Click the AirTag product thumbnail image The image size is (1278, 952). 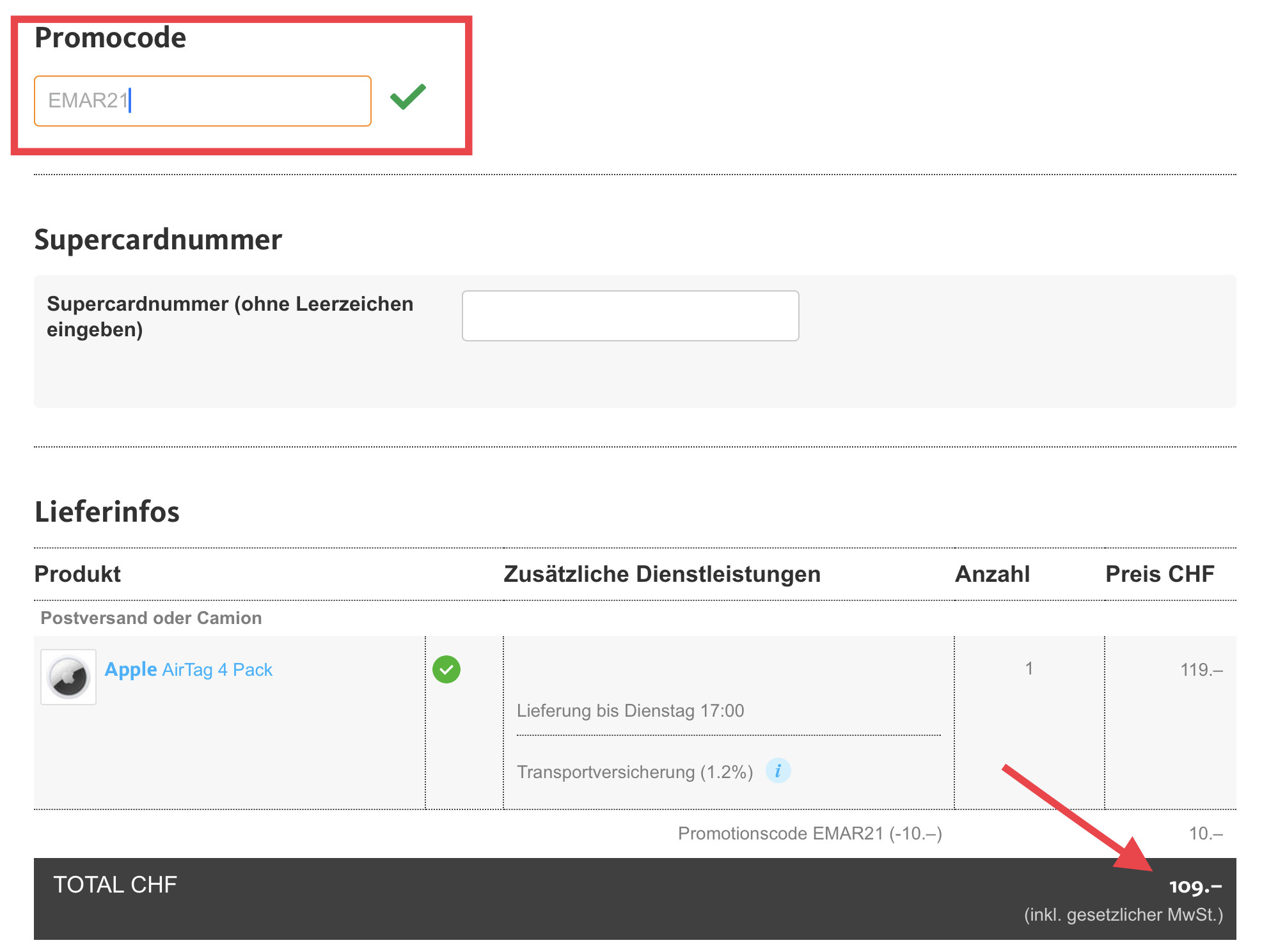(68, 677)
